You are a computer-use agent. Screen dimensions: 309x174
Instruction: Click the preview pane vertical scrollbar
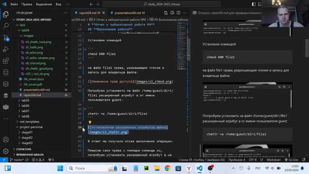pos(307,48)
